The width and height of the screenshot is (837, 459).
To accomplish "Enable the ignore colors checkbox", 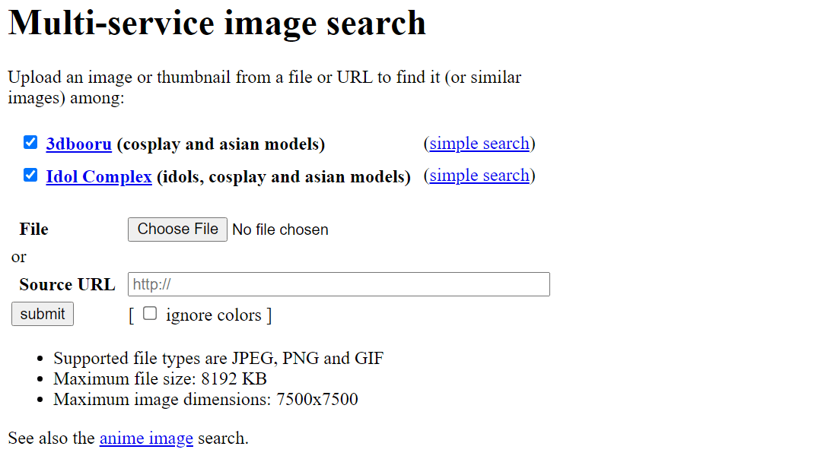I will pos(150,313).
